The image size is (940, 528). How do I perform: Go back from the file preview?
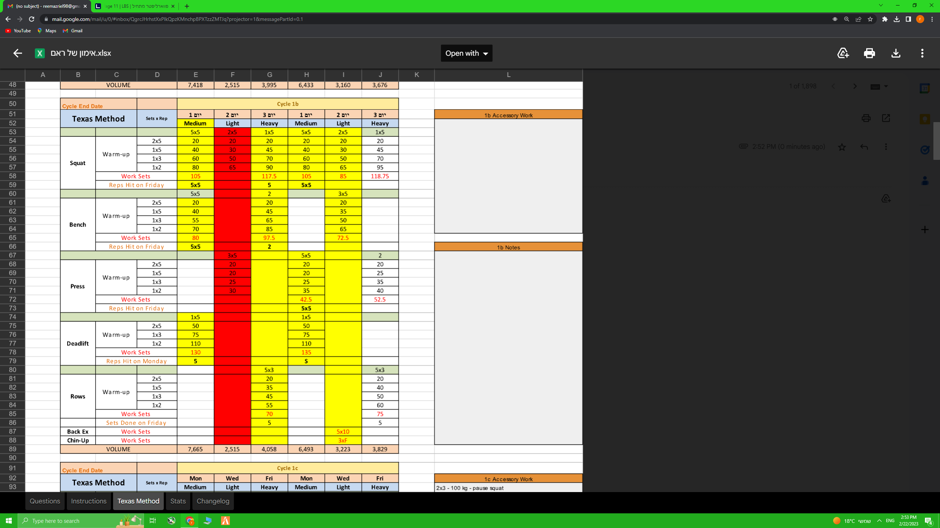click(x=18, y=53)
